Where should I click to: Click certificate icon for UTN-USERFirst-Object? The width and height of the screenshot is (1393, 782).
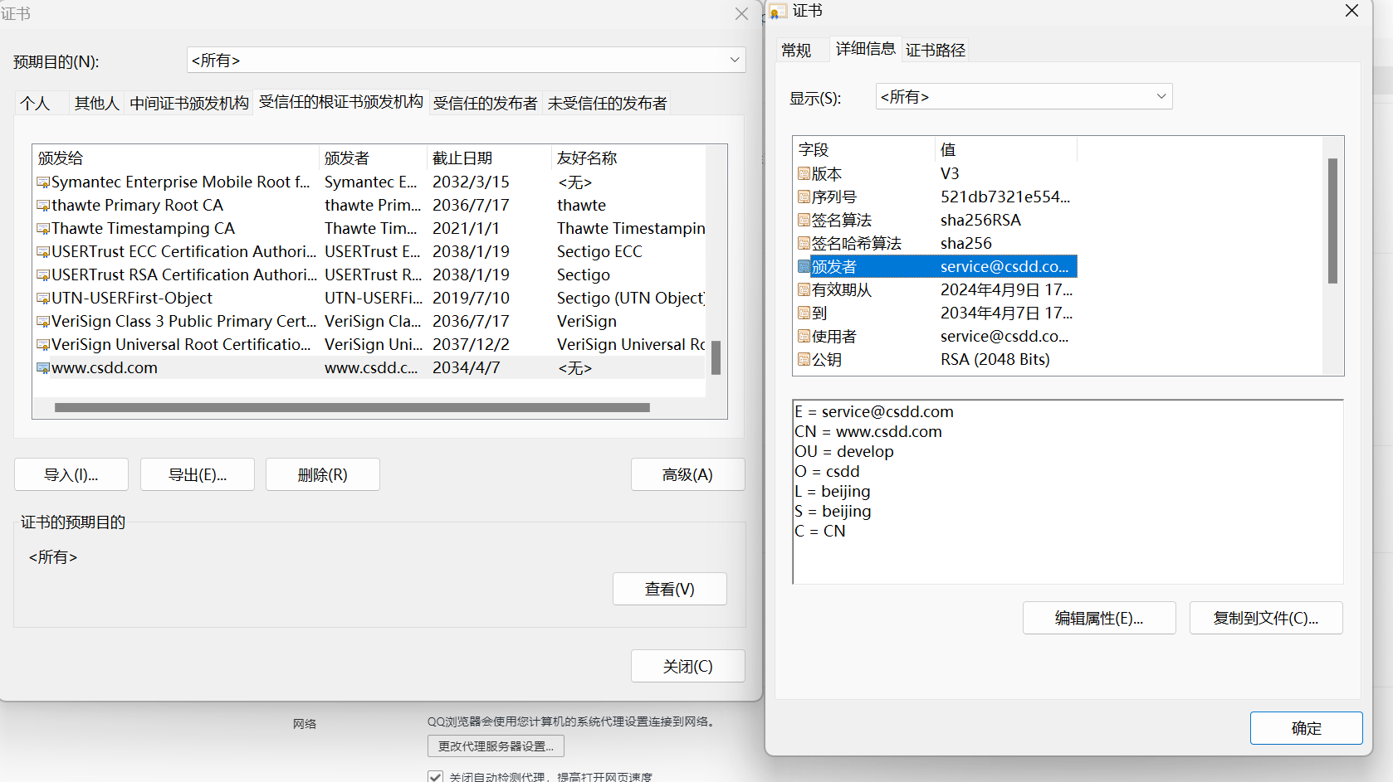click(43, 299)
